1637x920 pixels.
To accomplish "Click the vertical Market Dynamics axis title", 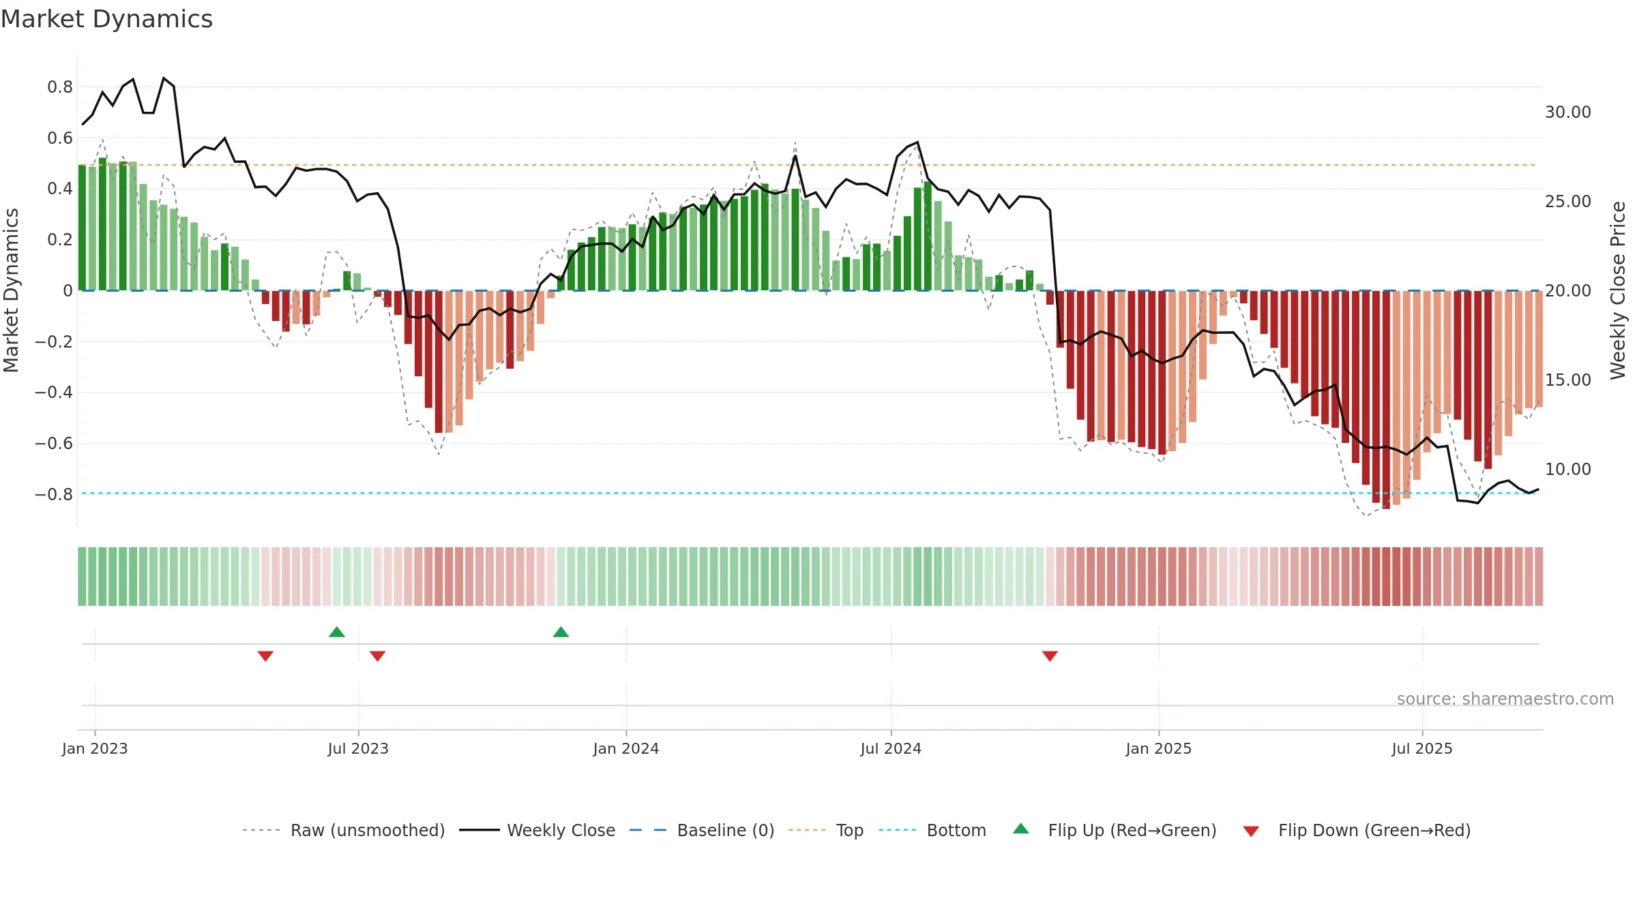I will coord(11,290).
